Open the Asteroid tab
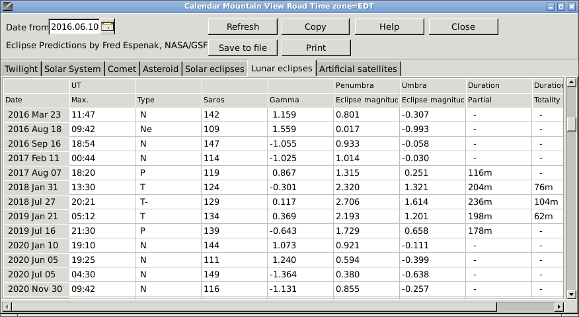 click(x=161, y=69)
